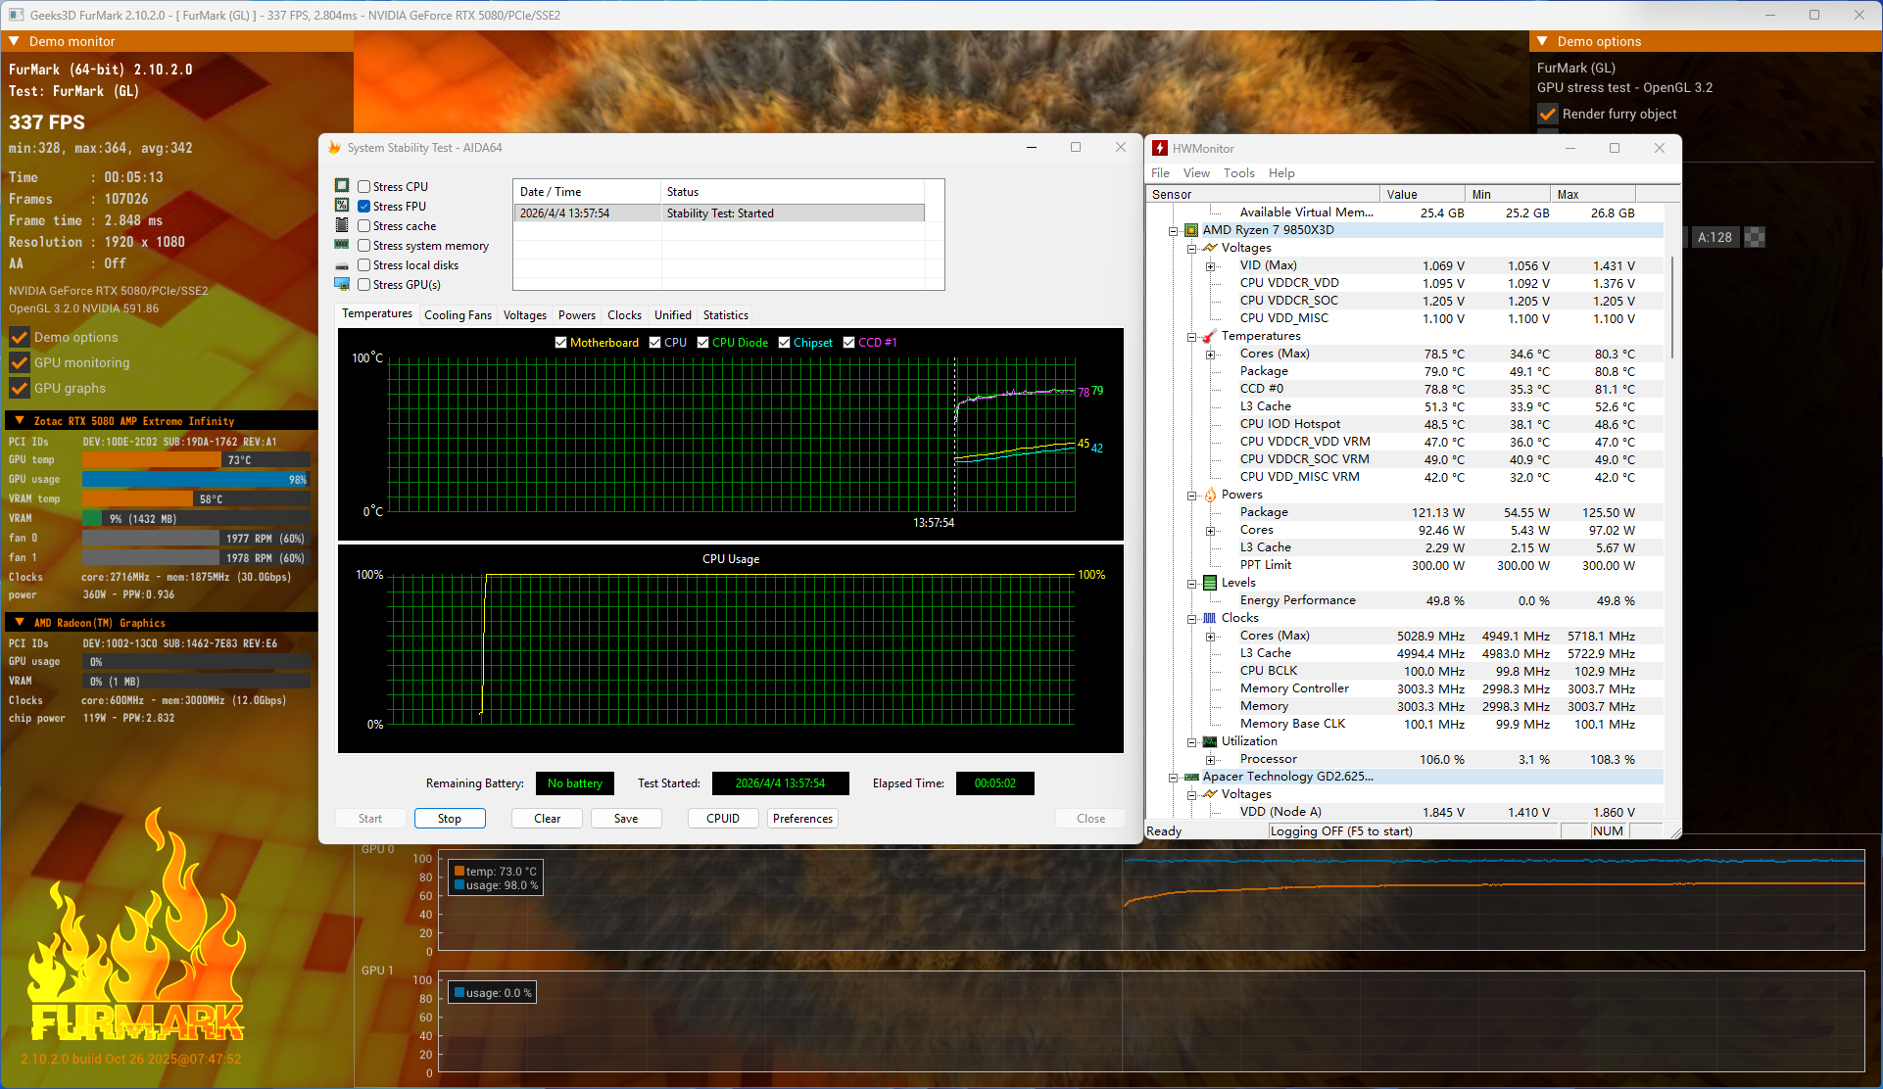Switch to the Cooling Fans tab
The width and height of the screenshot is (1883, 1089).
458,315
